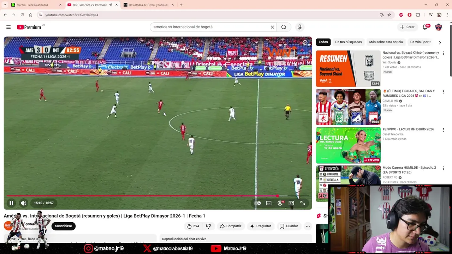View site information icon
Viewport: 452px width, 254px height.
click(x=41, y=15)
